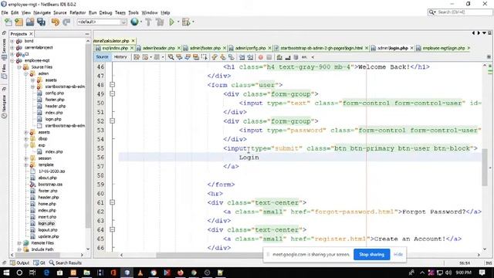Open the Firefox icon in the taskbar
This screenshot has width=494, height=278.
[x=181, y=273]
